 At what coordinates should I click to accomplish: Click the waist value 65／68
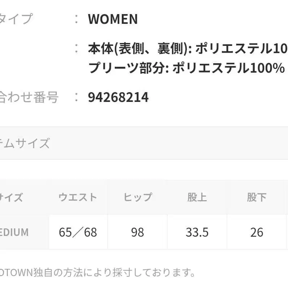pos(78,232)
